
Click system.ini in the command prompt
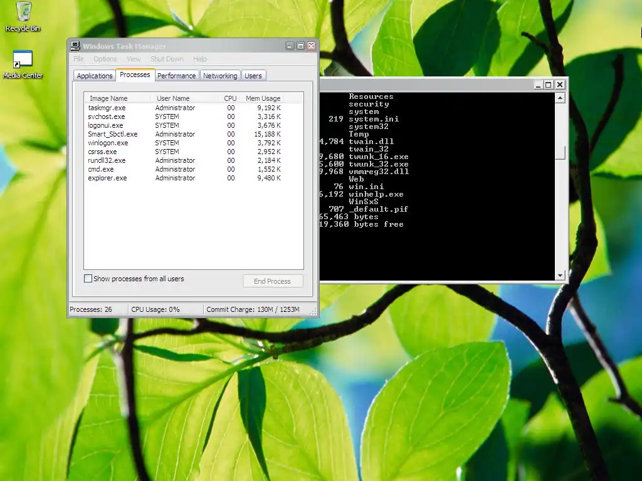(374, 119)
